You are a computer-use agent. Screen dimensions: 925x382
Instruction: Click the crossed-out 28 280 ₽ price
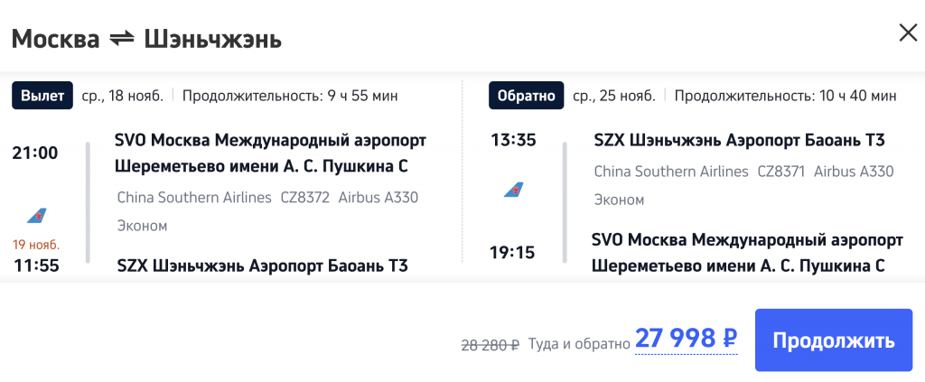[490, 344]
